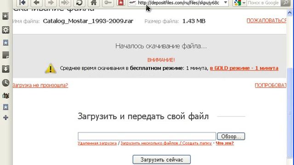
Task: Click the Началось скачивание файла... text
Action: tap(161, 46)
